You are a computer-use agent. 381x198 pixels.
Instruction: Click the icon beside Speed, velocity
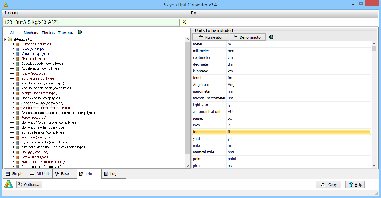[18, 64]
